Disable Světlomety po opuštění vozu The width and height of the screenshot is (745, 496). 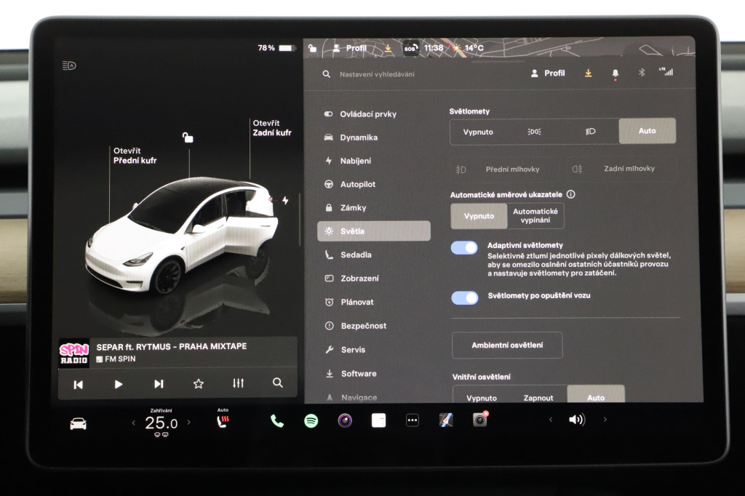pyautogui.click(x=464, y=297)
